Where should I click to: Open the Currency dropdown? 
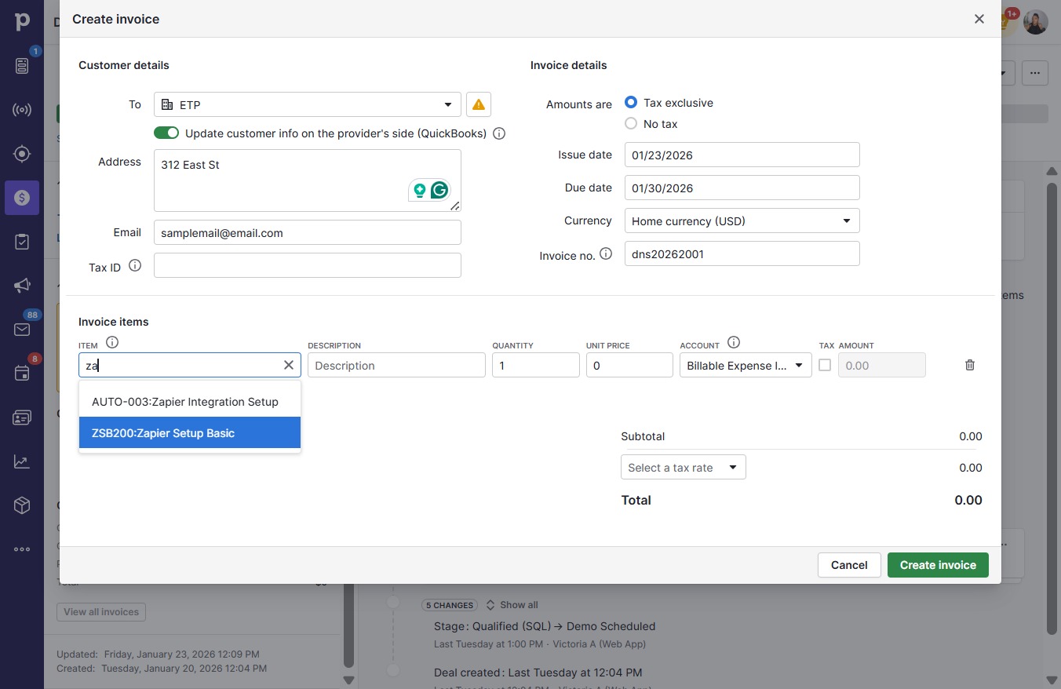coord(742,221)
